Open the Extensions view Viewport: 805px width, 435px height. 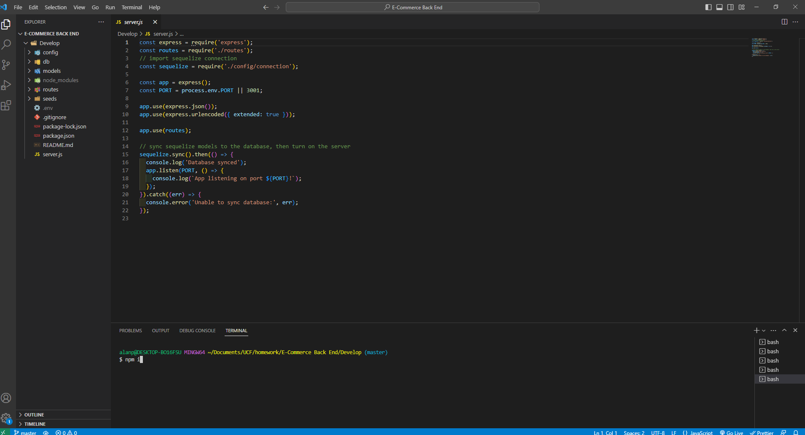point(6,106)
